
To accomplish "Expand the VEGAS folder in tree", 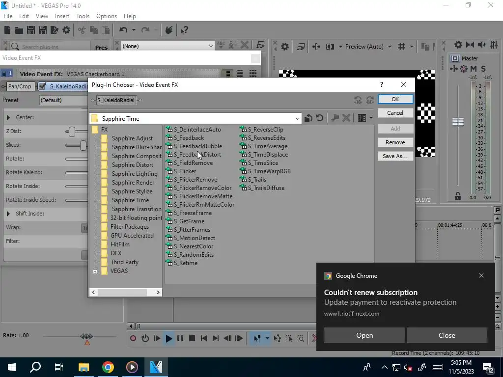I will [95, 271].
